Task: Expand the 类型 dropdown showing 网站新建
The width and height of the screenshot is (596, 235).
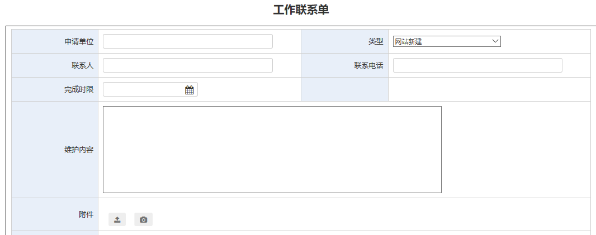Action: pos(447,41)
